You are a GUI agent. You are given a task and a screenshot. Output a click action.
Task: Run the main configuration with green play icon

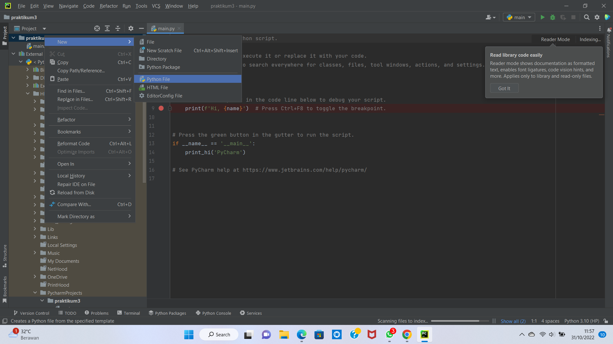click(542, 17)
